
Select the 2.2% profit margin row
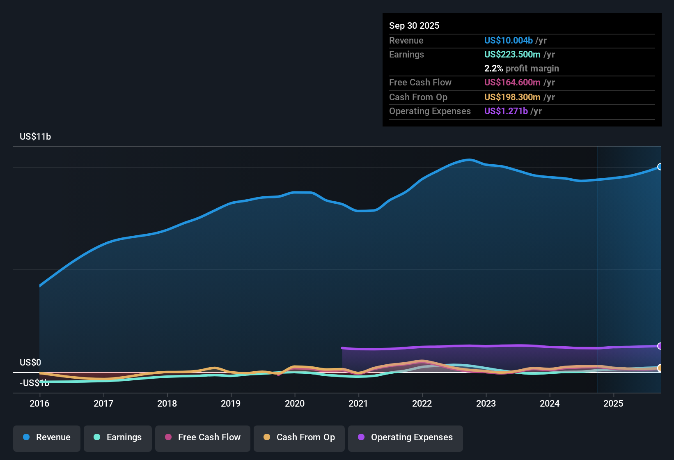click(521, 69)
